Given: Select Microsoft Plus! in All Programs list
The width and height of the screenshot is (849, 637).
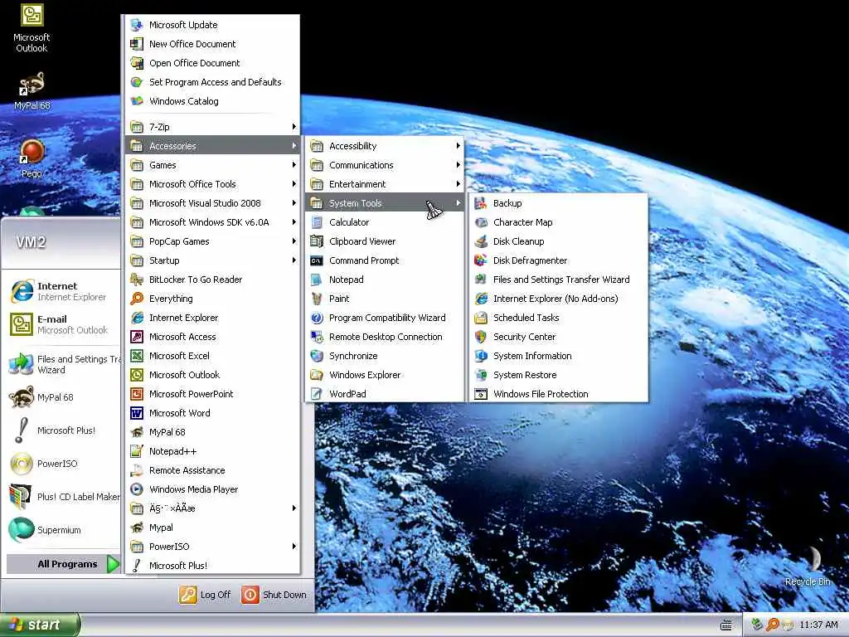Looking at the screenshot, I should point(212,565).
